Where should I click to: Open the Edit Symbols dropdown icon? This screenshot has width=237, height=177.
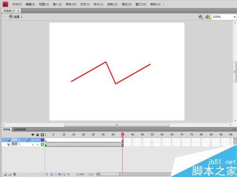208,17
